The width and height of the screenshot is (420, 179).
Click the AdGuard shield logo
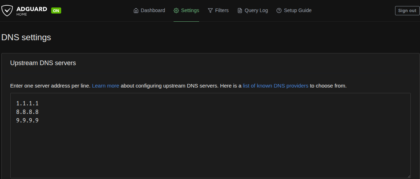click(7, 11)
